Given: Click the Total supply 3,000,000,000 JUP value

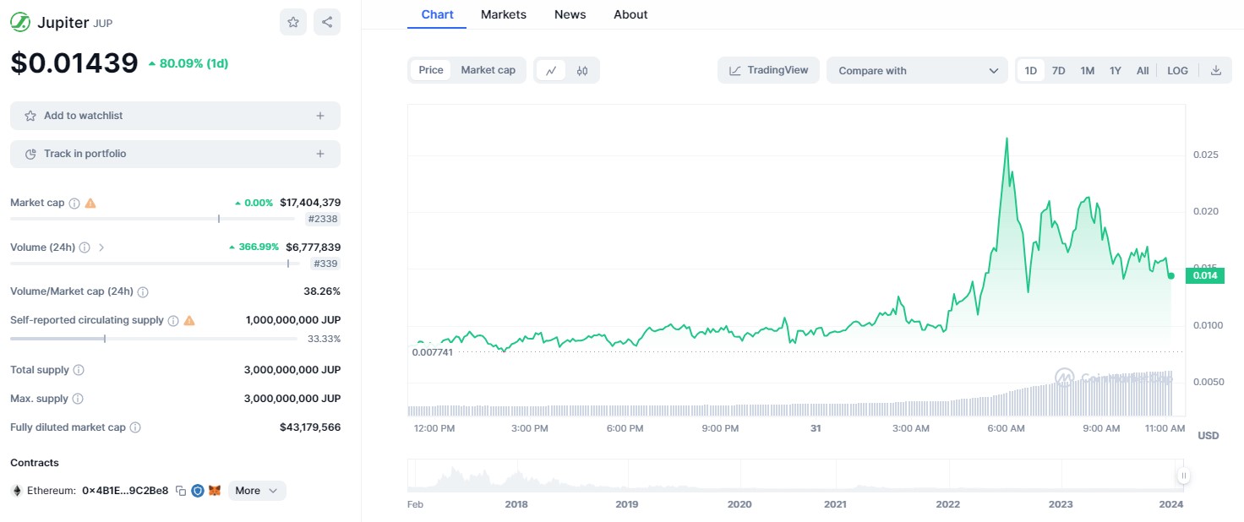Looking at the screenshot, I should click(x=292, y=370).
